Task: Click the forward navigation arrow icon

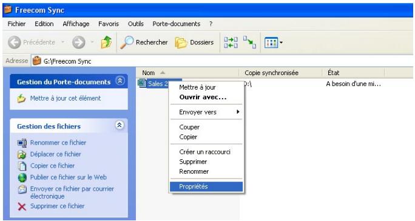Action: [79, 42]
